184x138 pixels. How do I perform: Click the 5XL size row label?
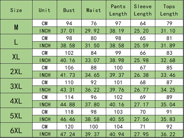(x=16, y=116)
